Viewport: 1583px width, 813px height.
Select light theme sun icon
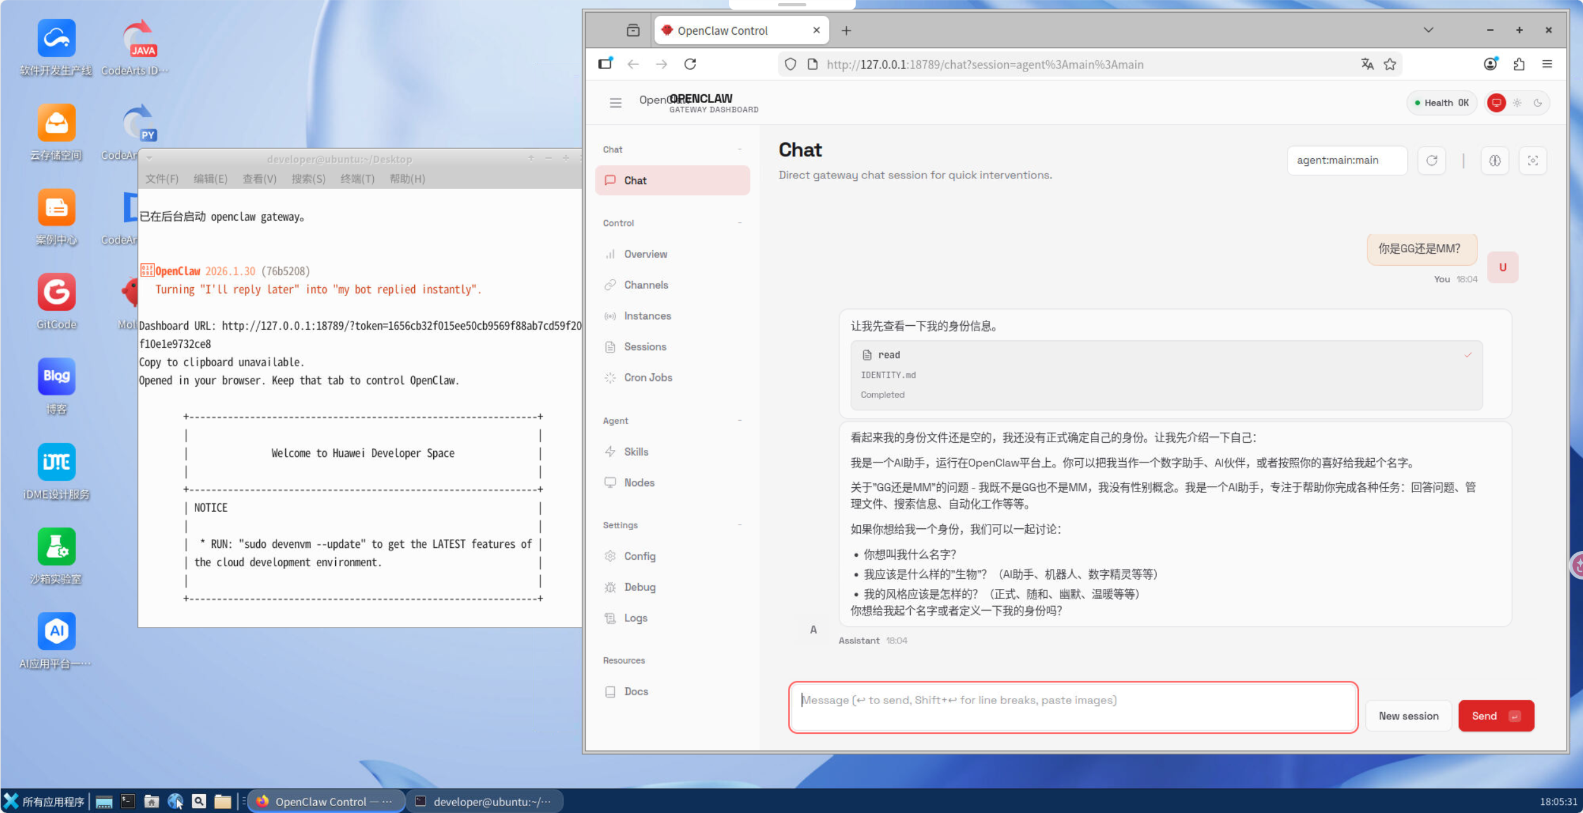point(1517,102)
